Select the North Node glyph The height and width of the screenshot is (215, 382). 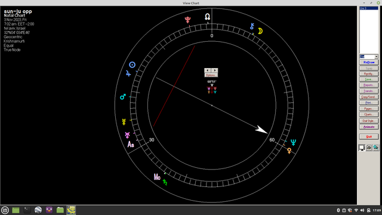[207, 17]
